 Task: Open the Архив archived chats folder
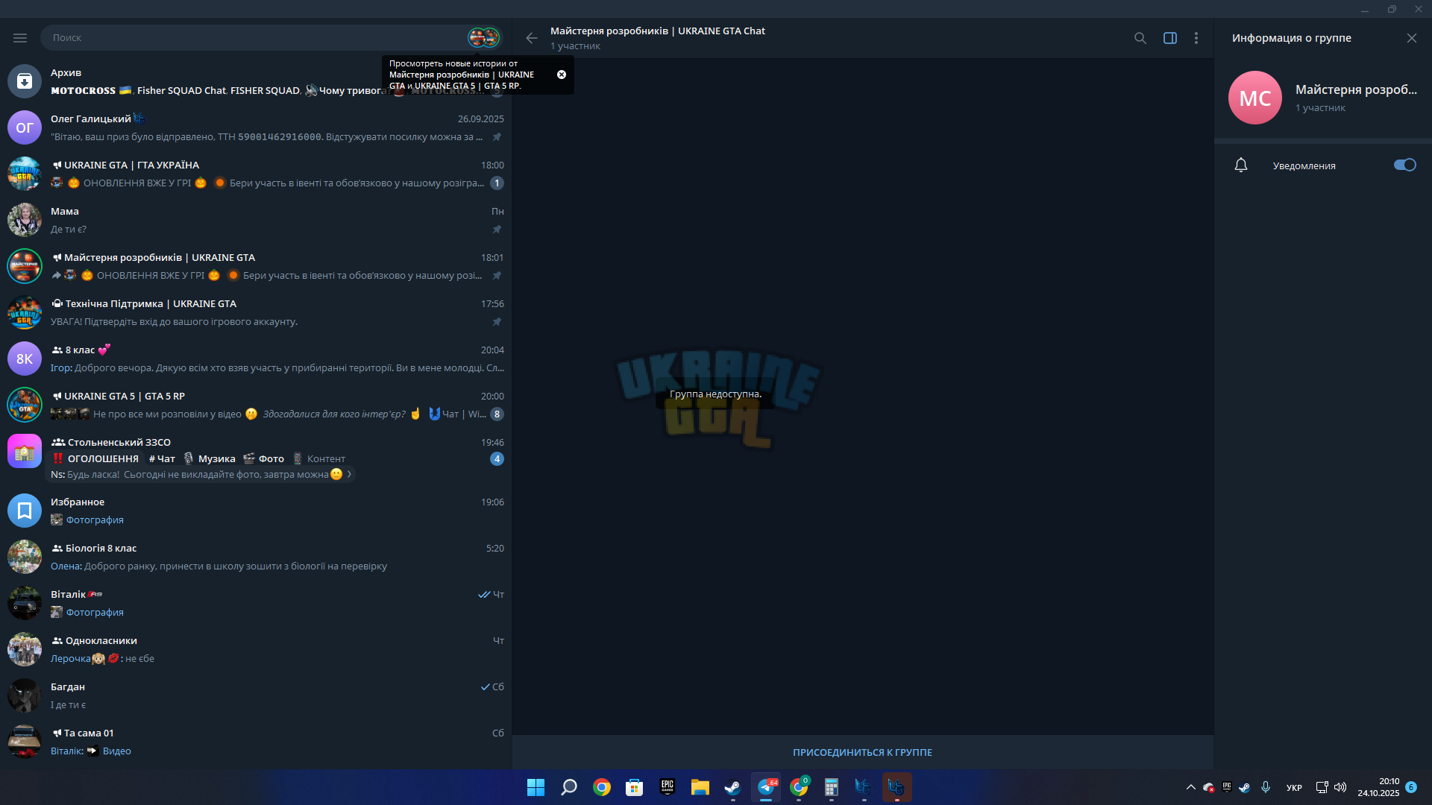point(256,81)
